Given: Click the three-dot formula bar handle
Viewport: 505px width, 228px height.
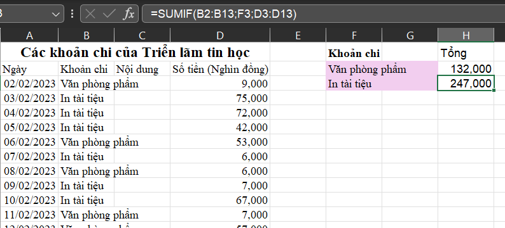Looking at the screenshot, I should pyautogui.click(x=72, y=14).
